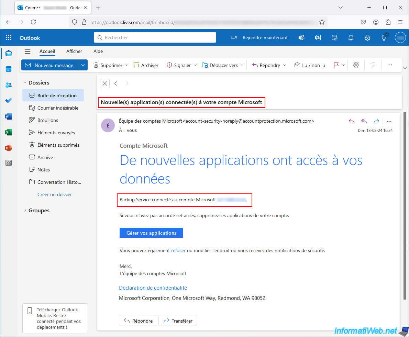Expand Nouveau message dropdown arrow
Image resolution: width=409 pixels, height=337 pixels.
pos(83,65)
